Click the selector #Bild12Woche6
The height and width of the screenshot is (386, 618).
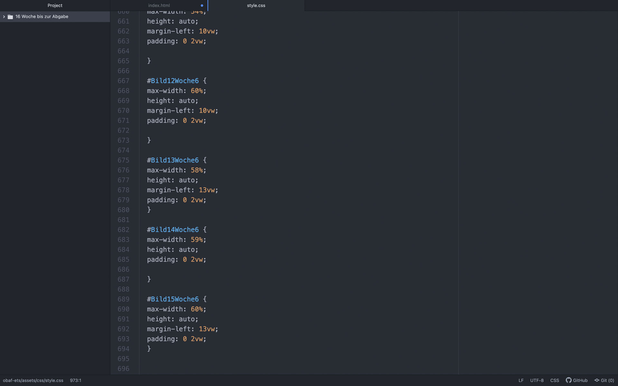coord(173,81)
